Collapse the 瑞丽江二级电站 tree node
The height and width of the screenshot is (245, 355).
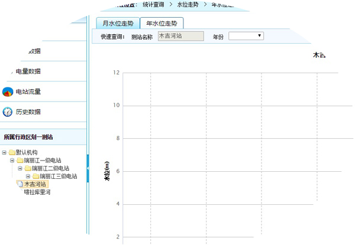20,168
